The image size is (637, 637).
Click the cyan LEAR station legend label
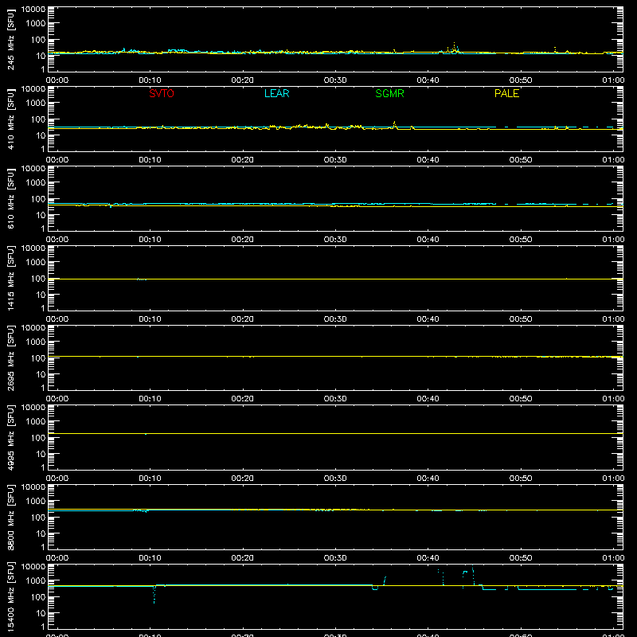tap(276, 93)
